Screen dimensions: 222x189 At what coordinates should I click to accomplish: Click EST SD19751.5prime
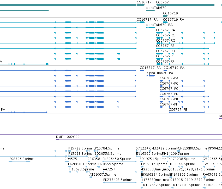(x=153, y=159)
